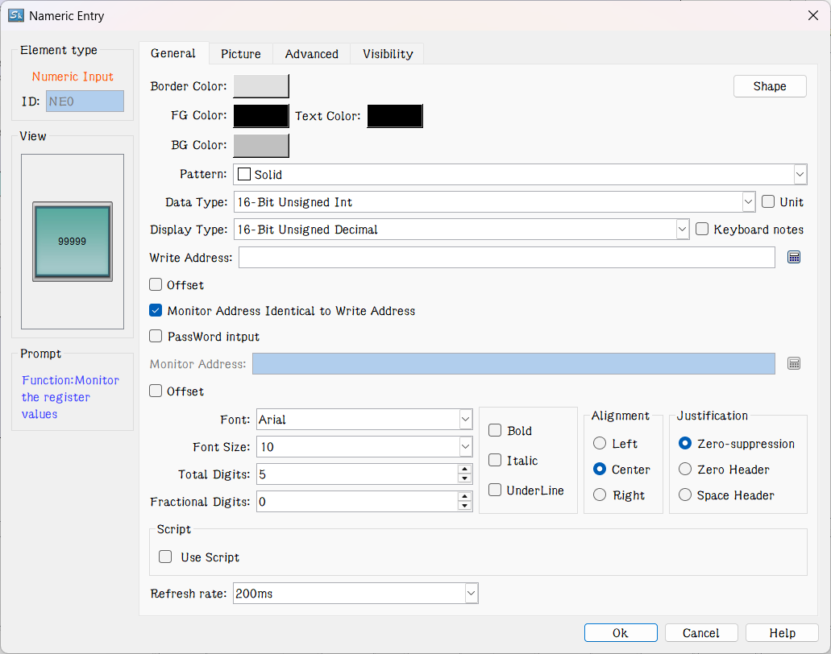Pick the Text Color swatch

click(395, 116)
